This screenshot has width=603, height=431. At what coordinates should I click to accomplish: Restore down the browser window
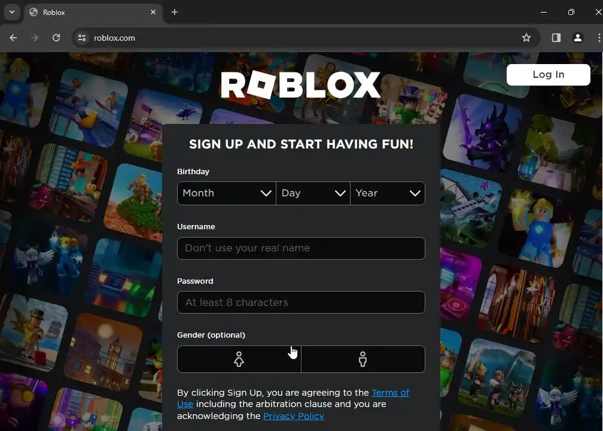tap(571, 12)
